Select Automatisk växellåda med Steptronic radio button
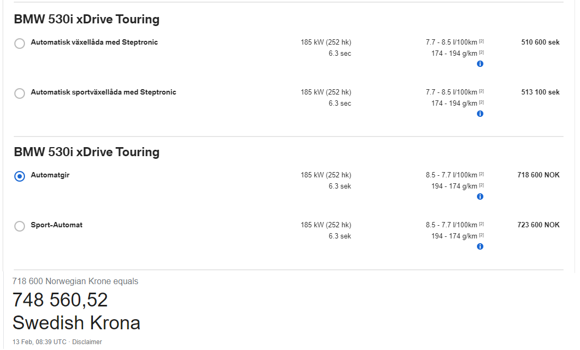 pyautogui.click(x=20, y=44)
